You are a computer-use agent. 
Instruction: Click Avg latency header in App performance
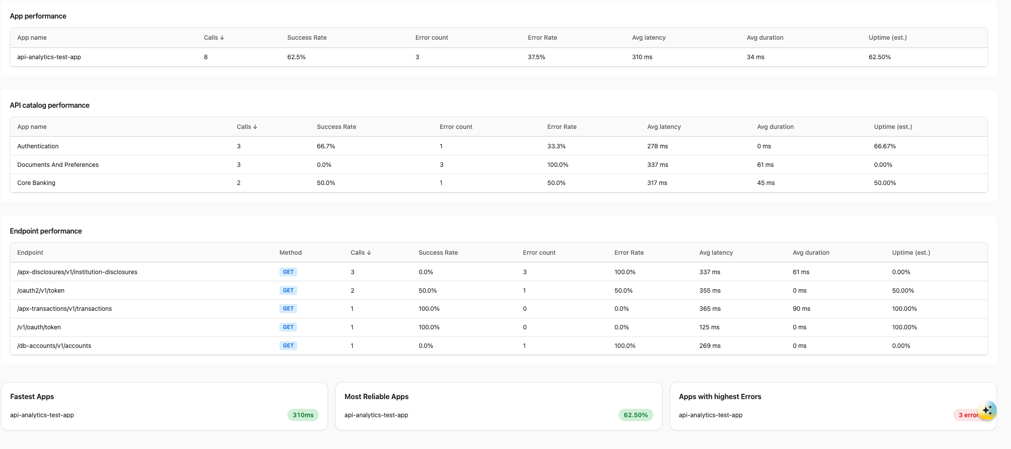[x=649, y=38]
